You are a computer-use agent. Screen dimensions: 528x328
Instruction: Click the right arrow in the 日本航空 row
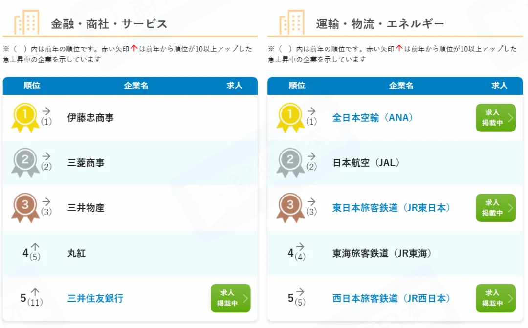click(x=311, y=156)
